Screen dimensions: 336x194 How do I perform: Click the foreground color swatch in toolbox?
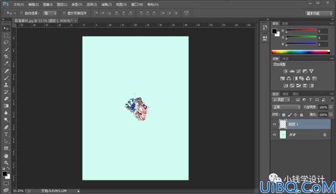point(4,174)
